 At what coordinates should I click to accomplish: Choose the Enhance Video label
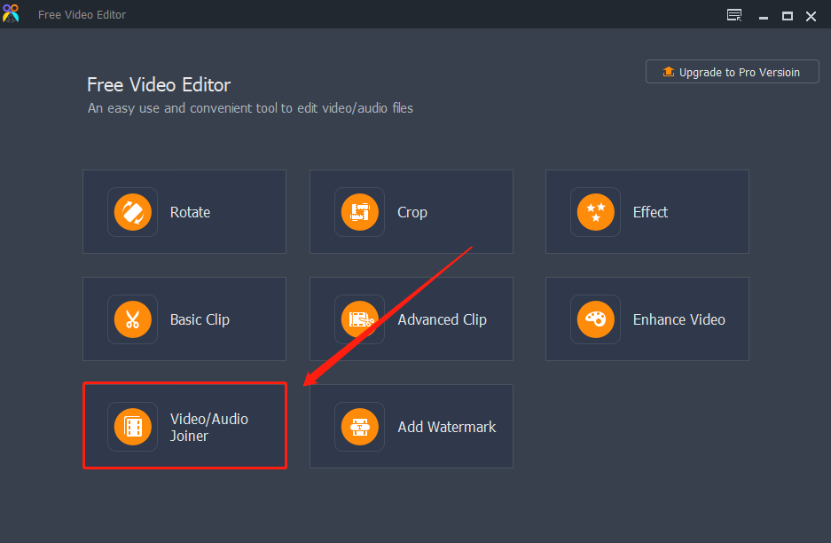[678, 319]
